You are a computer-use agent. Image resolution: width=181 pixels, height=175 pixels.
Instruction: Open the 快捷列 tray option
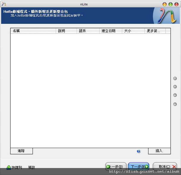tap(14, 167)
